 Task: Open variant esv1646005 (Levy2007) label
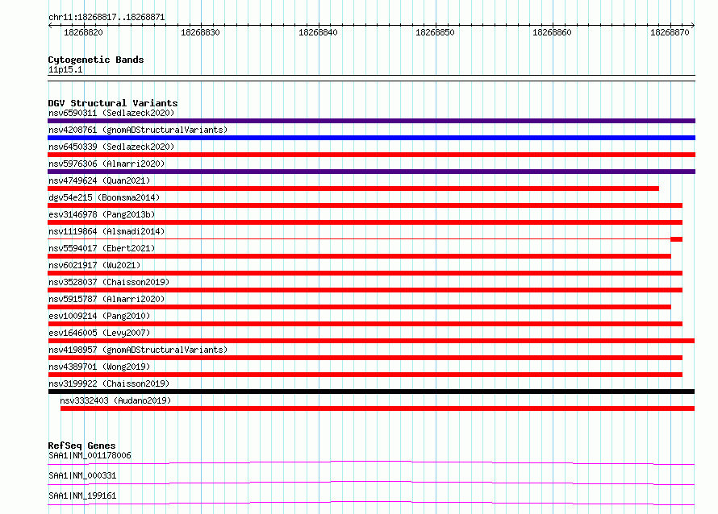(x=99, y=333)
